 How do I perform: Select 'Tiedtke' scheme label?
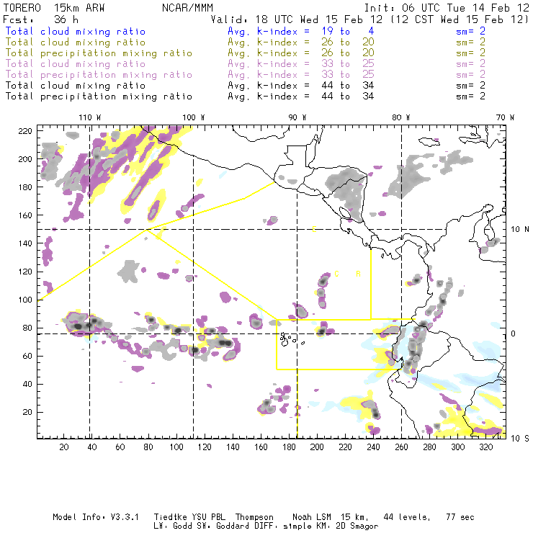(x=170, y=517)
